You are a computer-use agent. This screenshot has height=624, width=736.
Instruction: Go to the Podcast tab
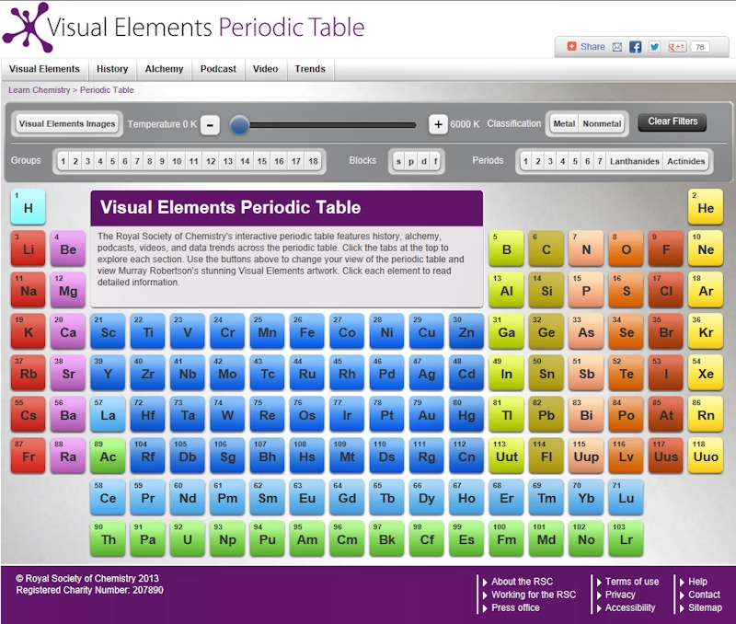218,69
